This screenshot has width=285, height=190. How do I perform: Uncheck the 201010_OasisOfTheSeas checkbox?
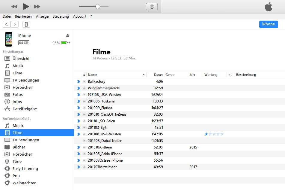[x=84, y=114]
